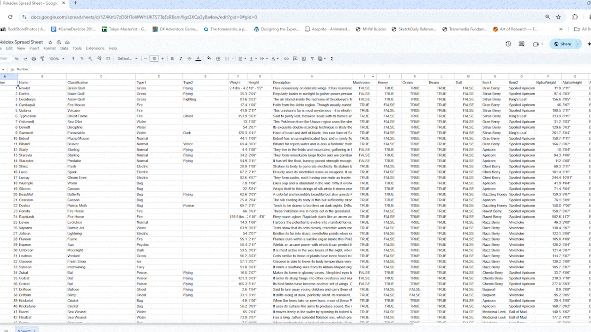Expand the hidden bookmarks chevron
This screenshot has height=332, width=591.
pyautogui.click(x=561, y=29)
